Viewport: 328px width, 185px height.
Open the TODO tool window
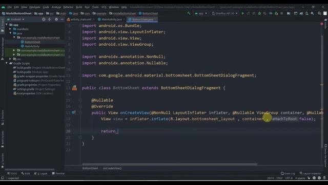point(12,174)
